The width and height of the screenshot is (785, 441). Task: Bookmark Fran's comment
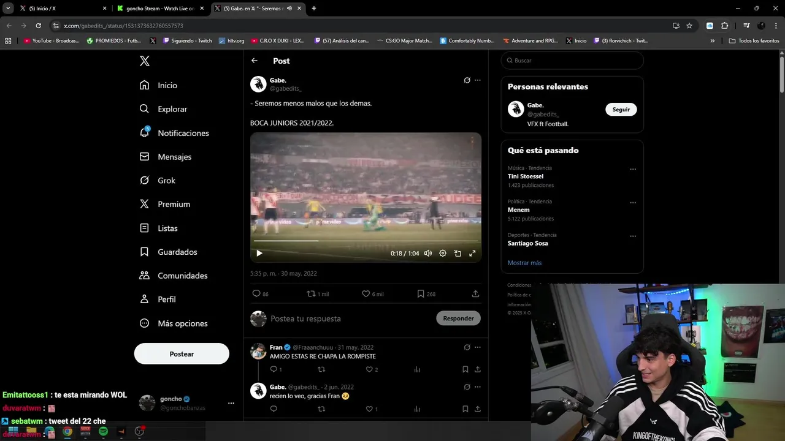465,369
